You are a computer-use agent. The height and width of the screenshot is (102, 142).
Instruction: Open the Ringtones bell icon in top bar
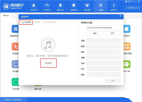pos(60,5)
